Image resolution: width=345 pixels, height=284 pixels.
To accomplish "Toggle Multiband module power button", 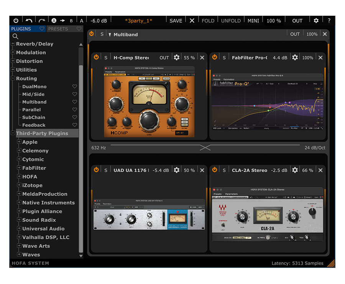I will coord(91,34).
